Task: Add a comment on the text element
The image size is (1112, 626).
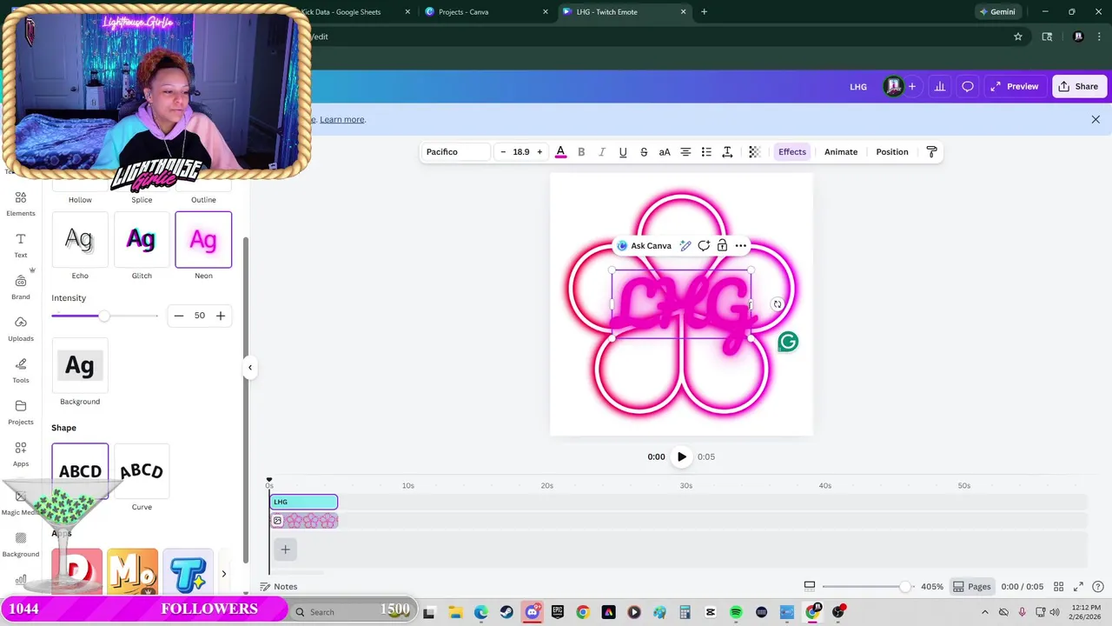Action: point(704,246)
